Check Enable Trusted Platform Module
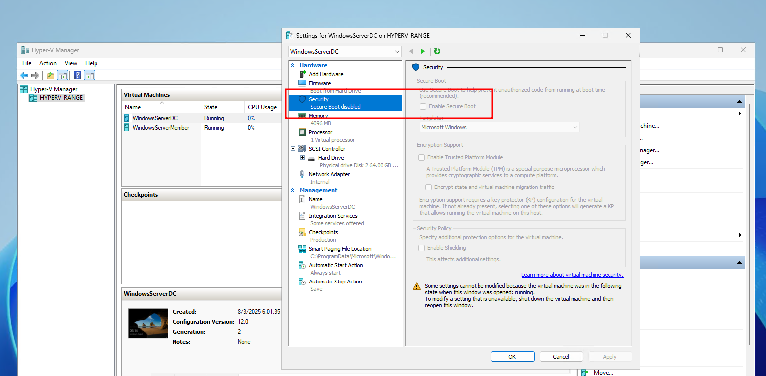 coord(422,157)
